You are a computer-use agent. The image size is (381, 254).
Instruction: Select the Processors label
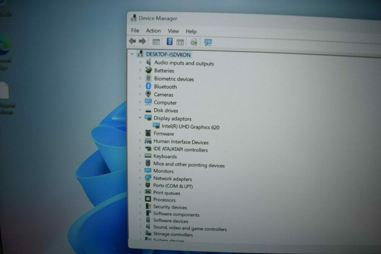164,200
